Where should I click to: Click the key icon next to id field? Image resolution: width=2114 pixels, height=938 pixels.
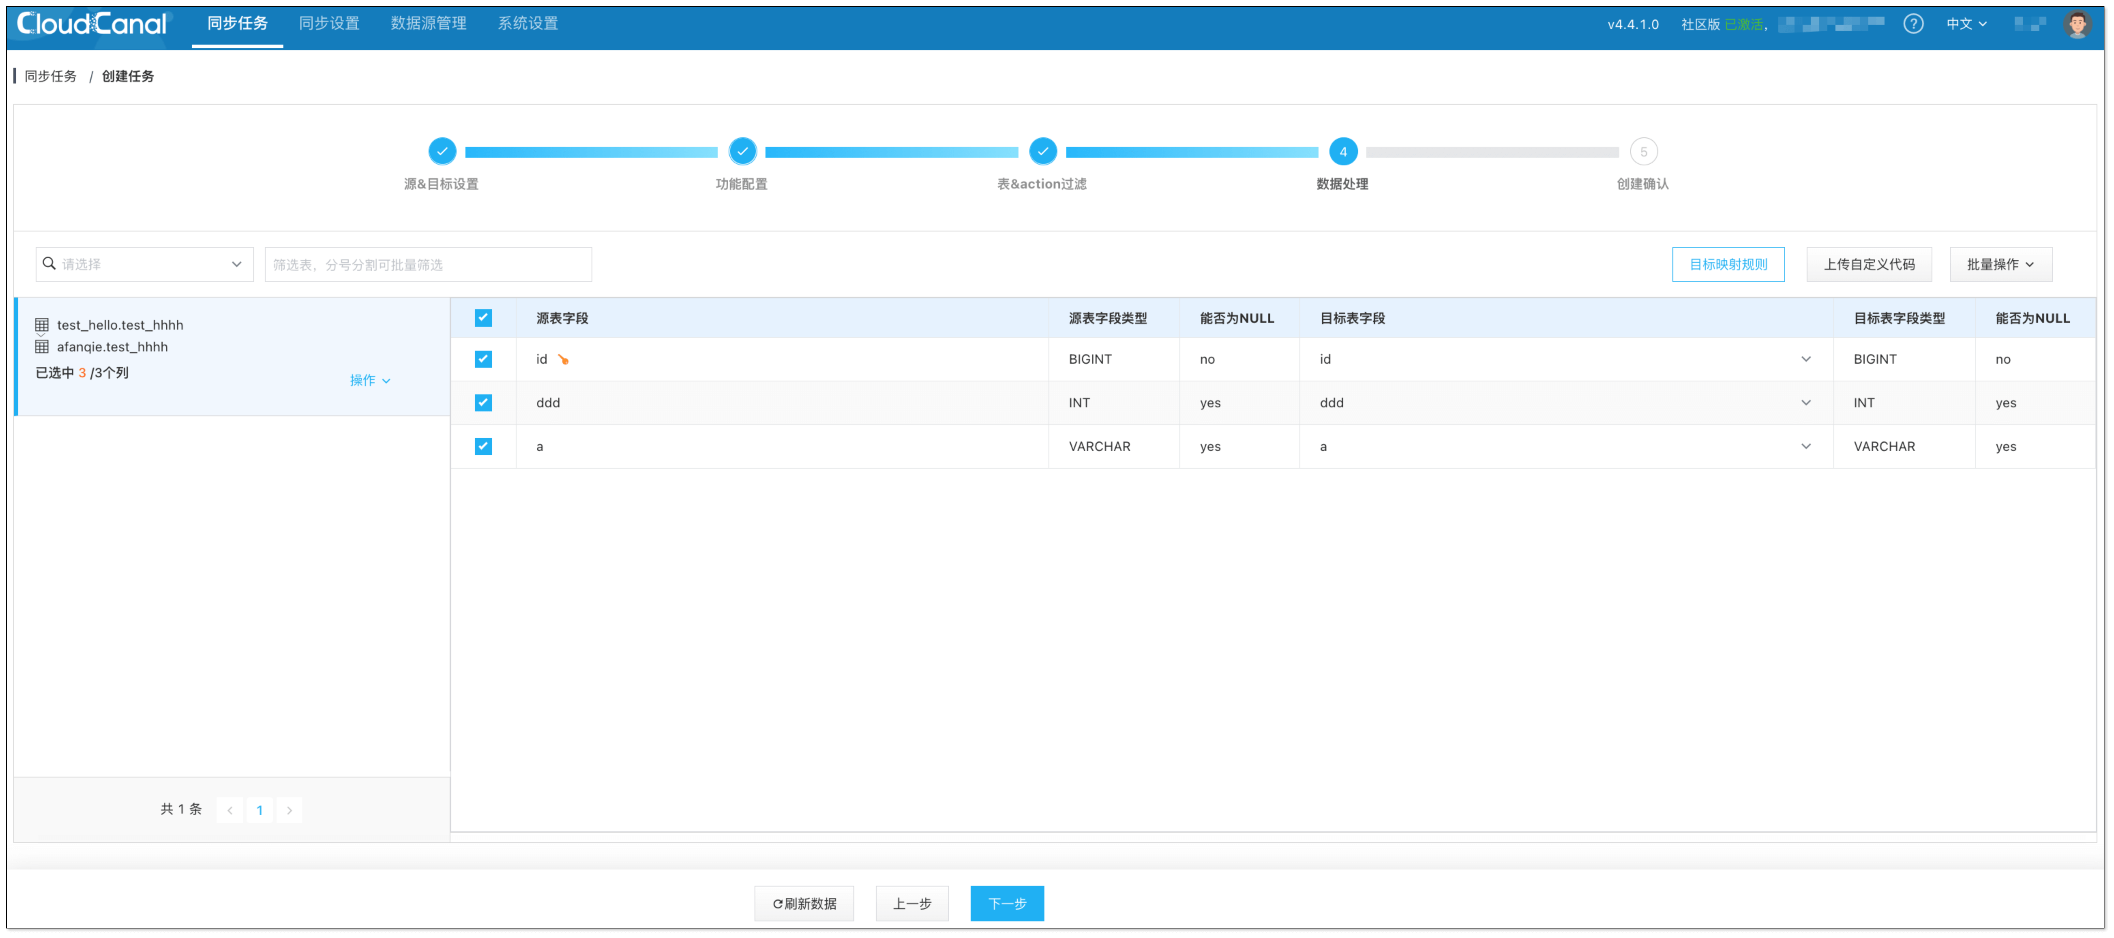tap(563, 360)
